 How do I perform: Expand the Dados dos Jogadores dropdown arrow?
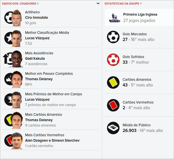point(98,3)
